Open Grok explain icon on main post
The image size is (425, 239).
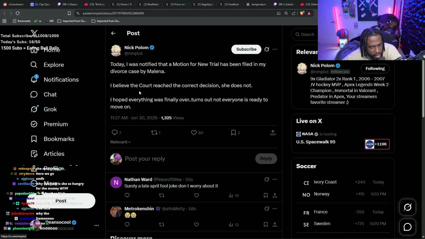click(x=267, y=49)
